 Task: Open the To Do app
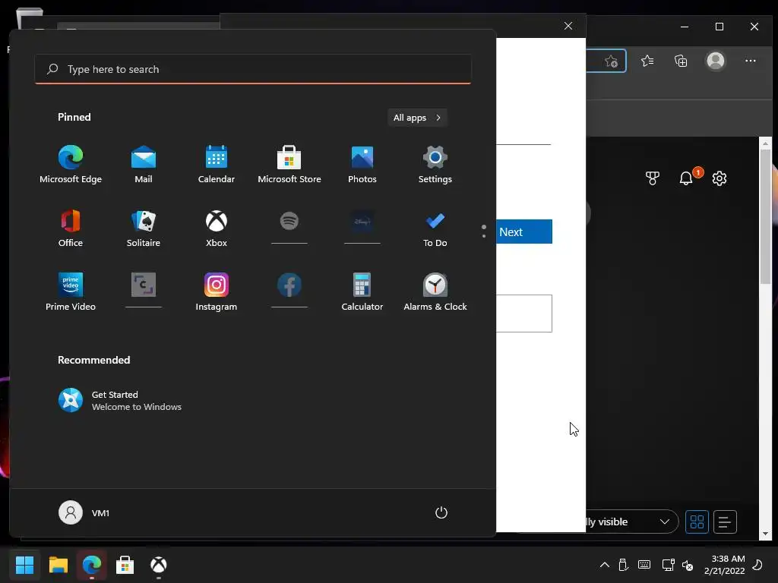435,228
